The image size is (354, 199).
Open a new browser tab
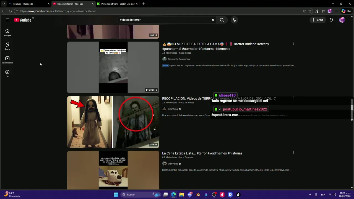click(143, 4)
